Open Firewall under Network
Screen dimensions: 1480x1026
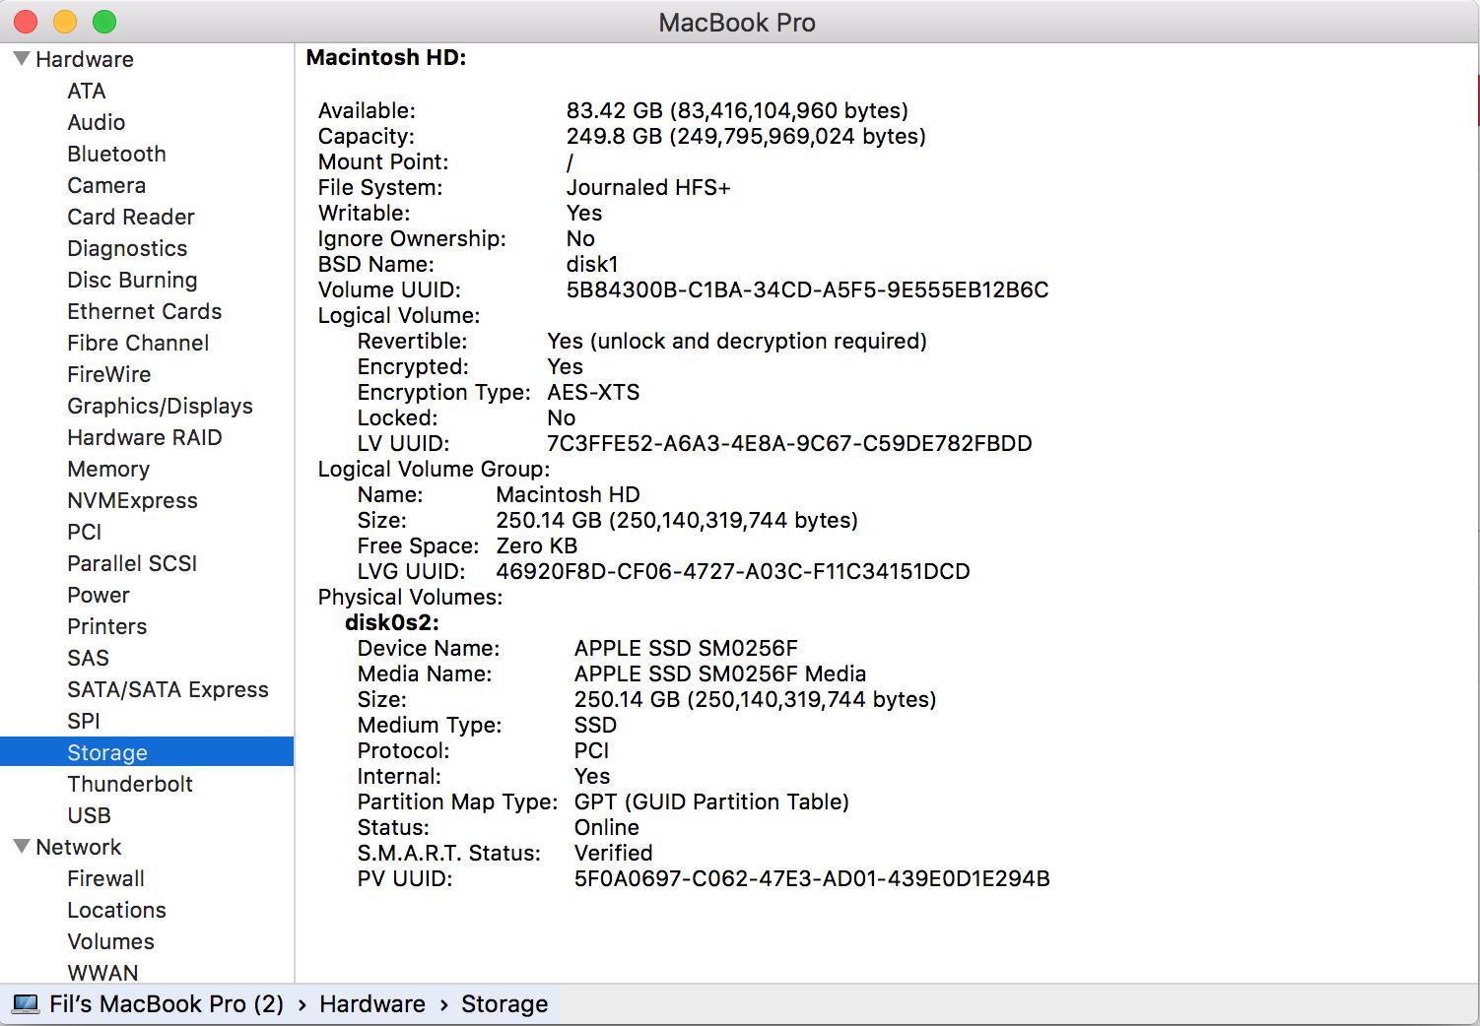click(105, 878)
